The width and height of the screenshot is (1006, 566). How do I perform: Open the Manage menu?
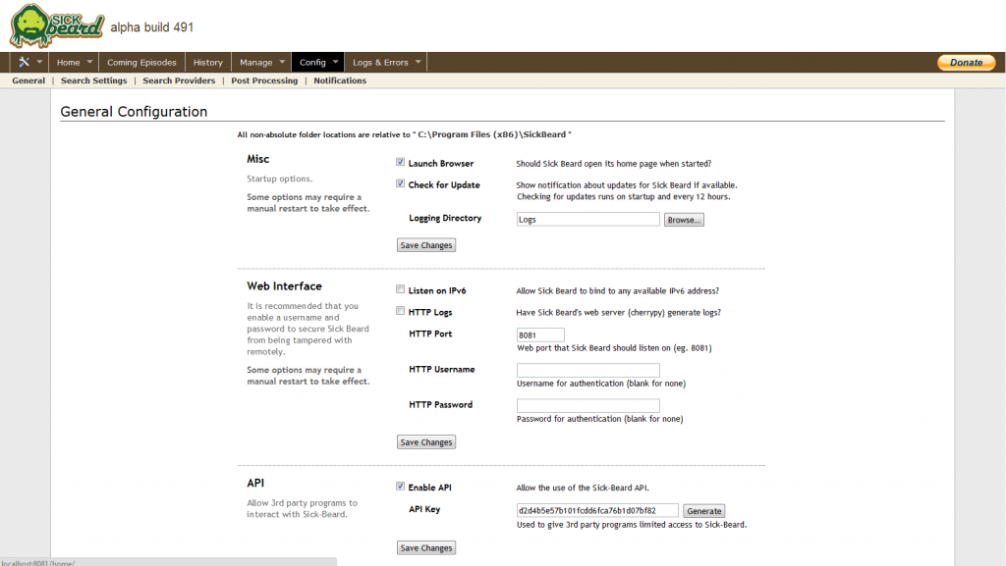pyautogui.click(x=256, y=62)
